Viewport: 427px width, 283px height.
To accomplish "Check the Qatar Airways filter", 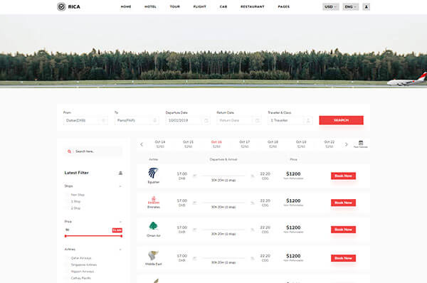I will (x=67, y=258).
